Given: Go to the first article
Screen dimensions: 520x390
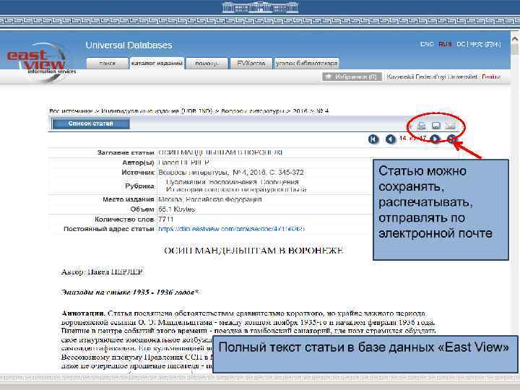Looking at the screenshot, I should tap(373, 139).
